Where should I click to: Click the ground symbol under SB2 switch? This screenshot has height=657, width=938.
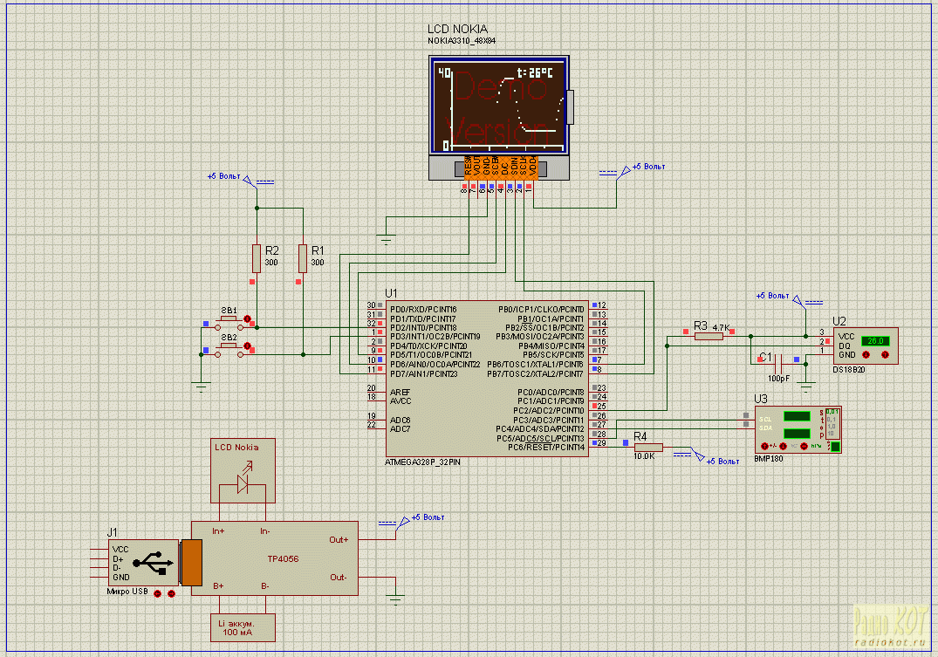coord(202,387)
